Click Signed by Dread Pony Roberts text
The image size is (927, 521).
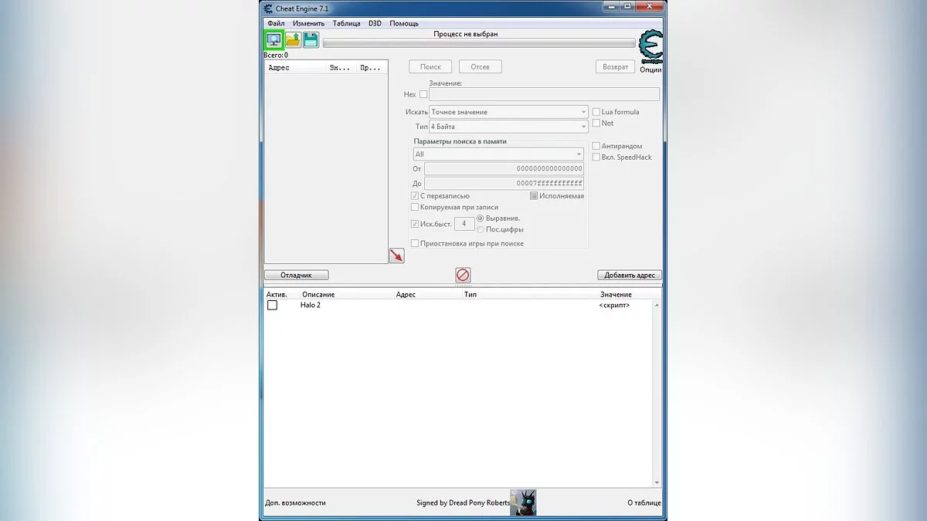coord(463,502)
